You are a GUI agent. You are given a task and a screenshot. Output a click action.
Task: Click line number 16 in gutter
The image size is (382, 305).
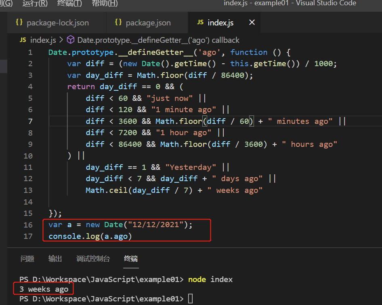pos(28,225)
